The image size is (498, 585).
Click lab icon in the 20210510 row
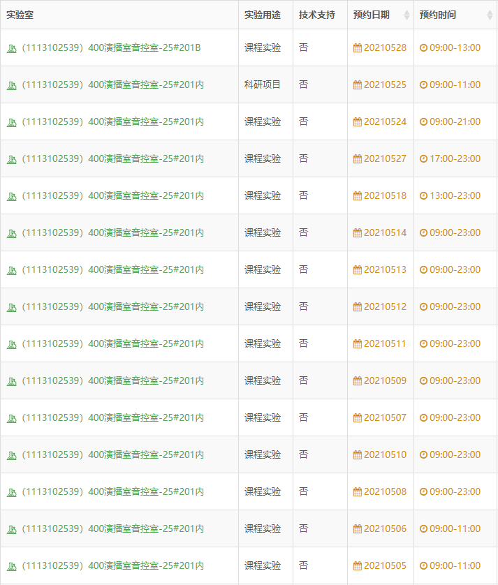[x=12, y=455]
